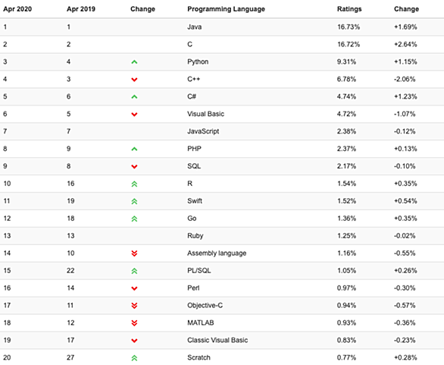Click the green up arrow beside Python

pyautogui.click(x=134, y=61)
